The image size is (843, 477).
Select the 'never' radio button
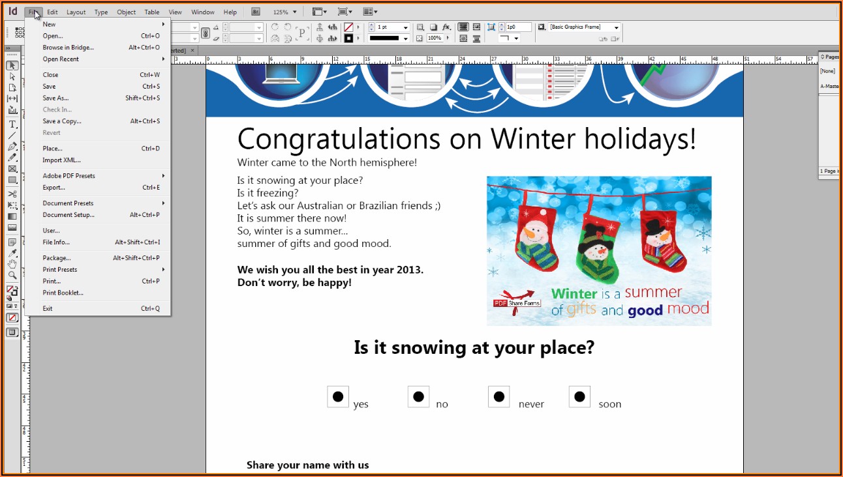pyautogui.click(x=499, y=396)
